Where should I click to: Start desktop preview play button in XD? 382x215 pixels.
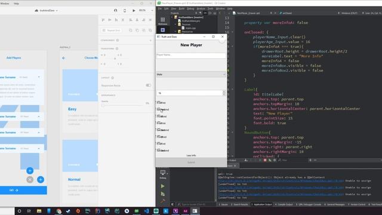pyautogui.click(x=134, y=11)
